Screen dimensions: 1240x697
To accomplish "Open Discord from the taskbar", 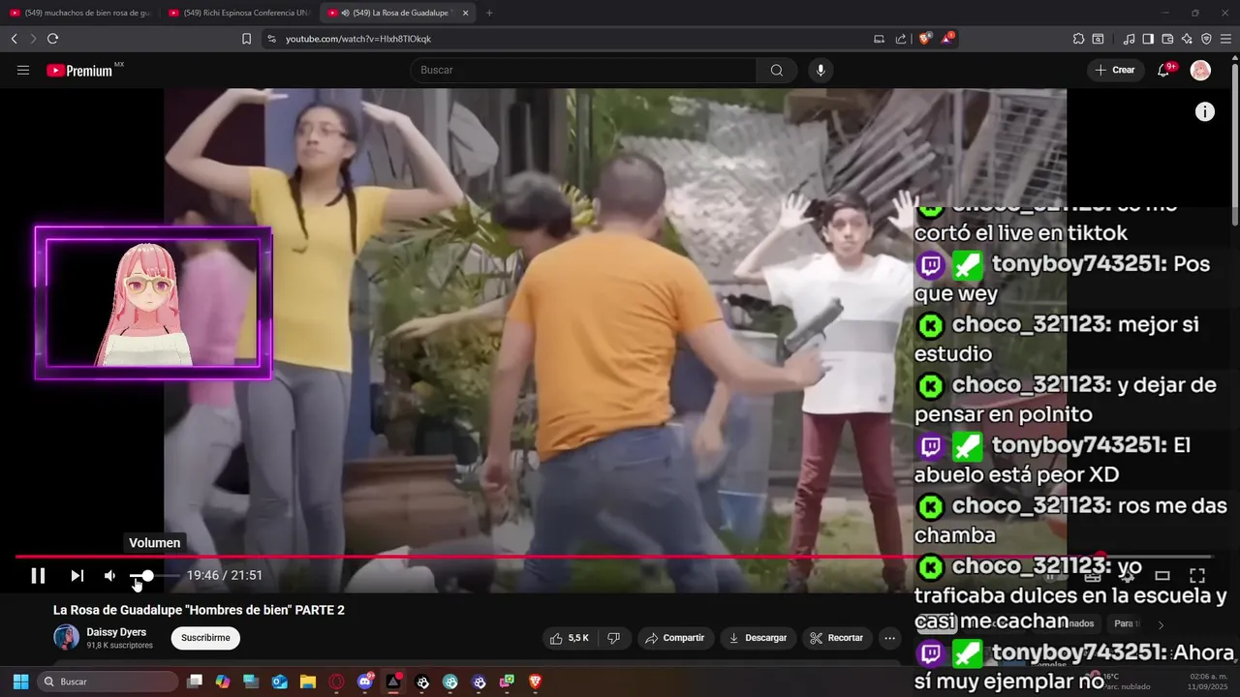I will (365, 682).
